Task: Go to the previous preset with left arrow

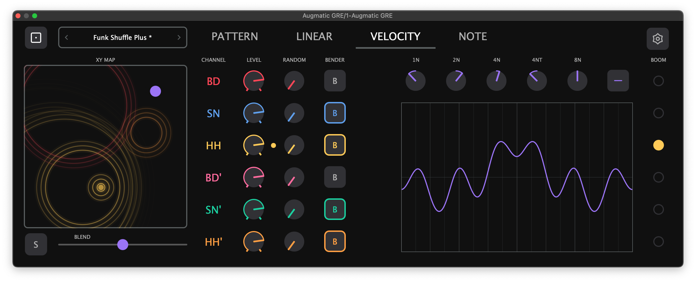Action: (66, 37)
